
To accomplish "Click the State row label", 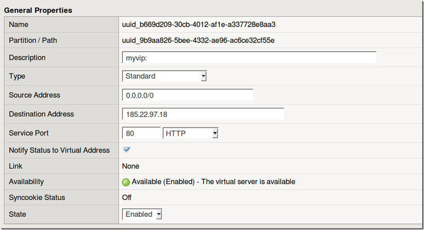I will coord(18,214).
